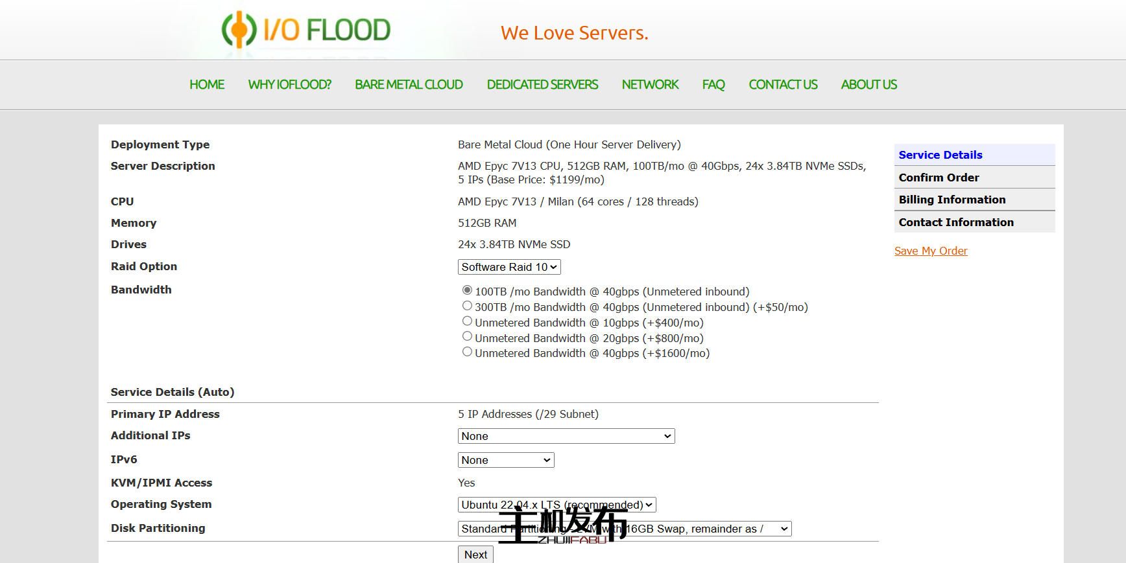This screenshot has height=563, width=1126.
Task: Go to WHY IOFLOOD? page
Action: coord(289,85)
